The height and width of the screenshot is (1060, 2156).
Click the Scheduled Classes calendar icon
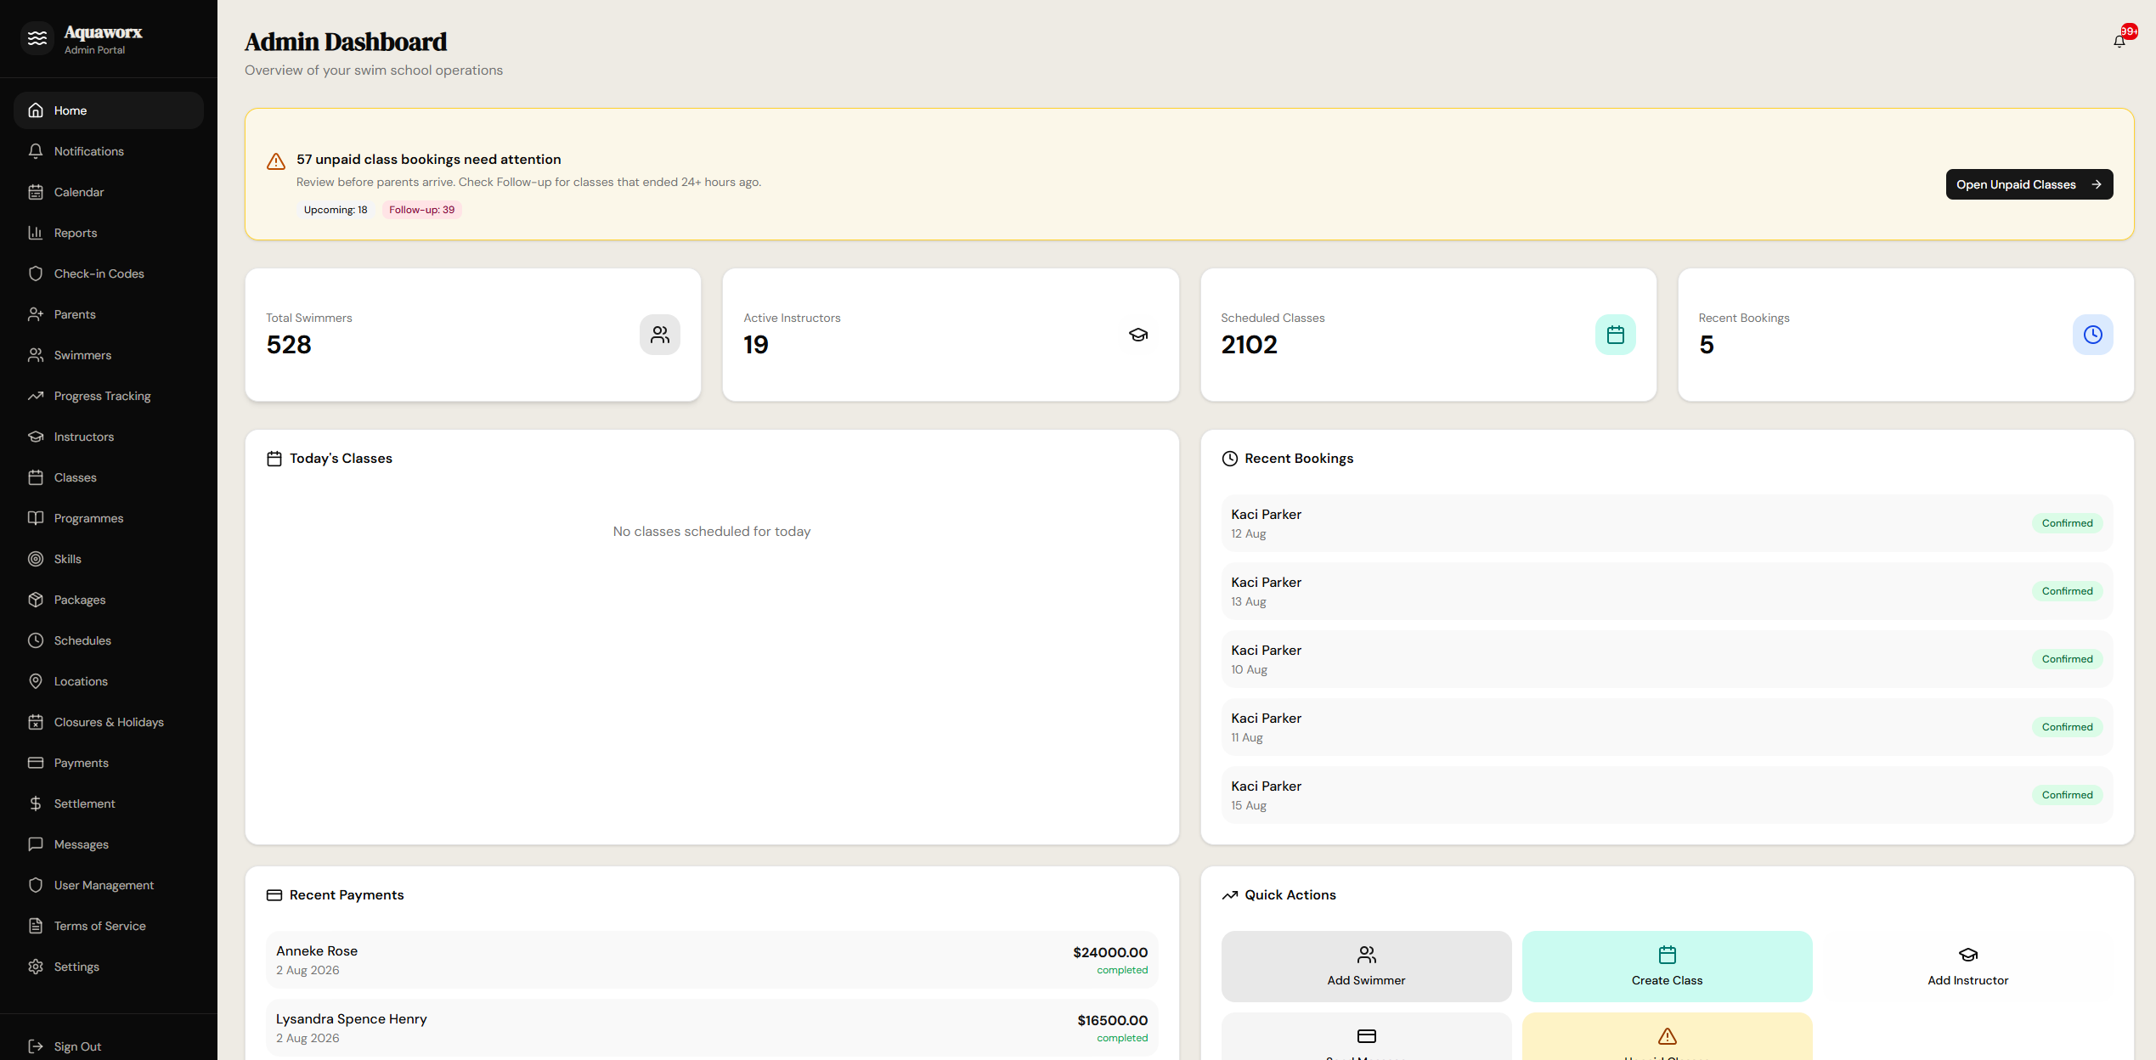(x=1615, y=335)
